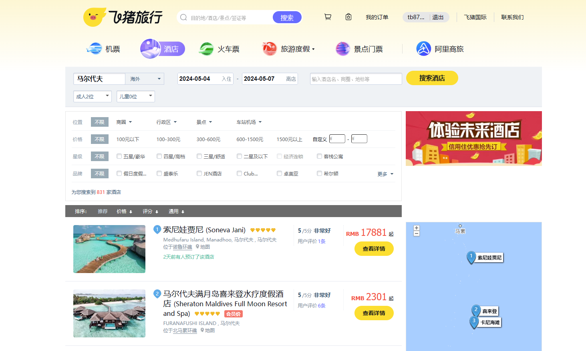Select 300-600元 price range
The image size is (586, 351).
tap(208, 140)
